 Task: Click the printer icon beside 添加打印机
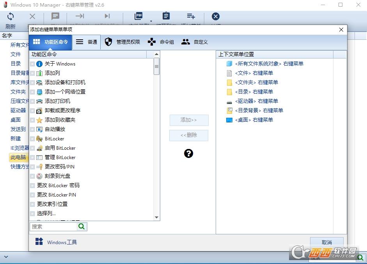coord(39,101)
